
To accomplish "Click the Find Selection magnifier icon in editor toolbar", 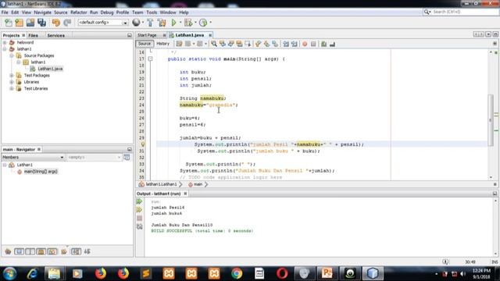I will coord(214,44).
